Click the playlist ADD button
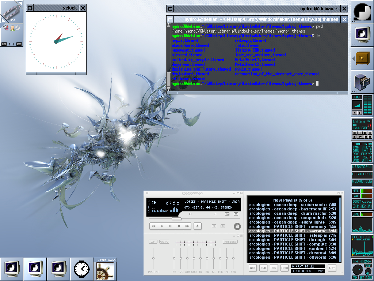Image resolution: width=374 pixels, height=281 pixels. pos(253,268)
